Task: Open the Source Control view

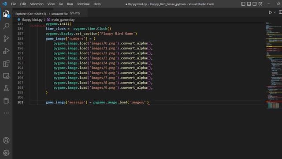Action: (x=6, y=38)
